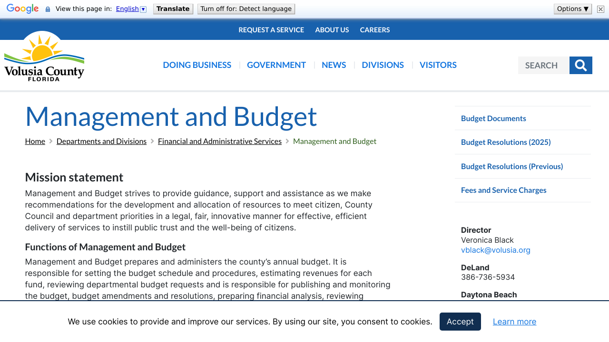
Task: Click inside the SEARCH input field
Action: tap(542, 65)
